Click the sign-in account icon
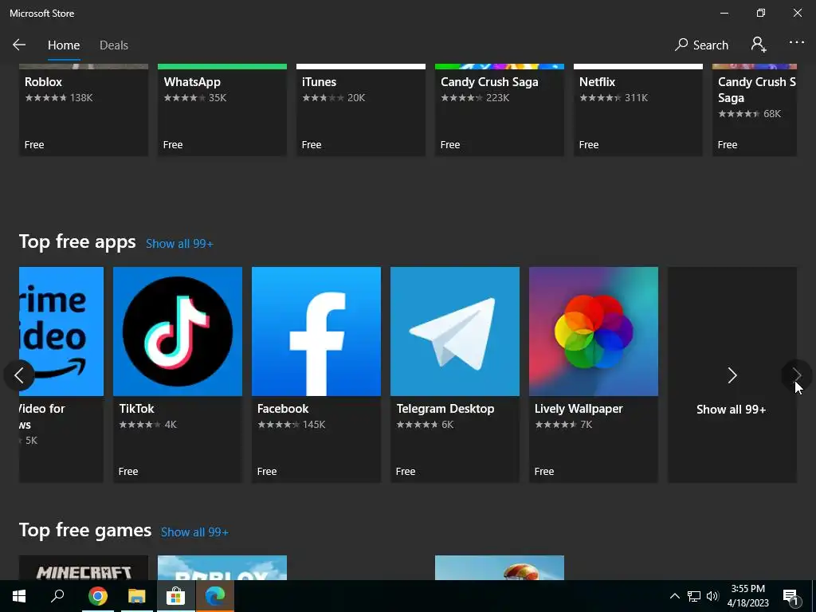 point(759,45)
